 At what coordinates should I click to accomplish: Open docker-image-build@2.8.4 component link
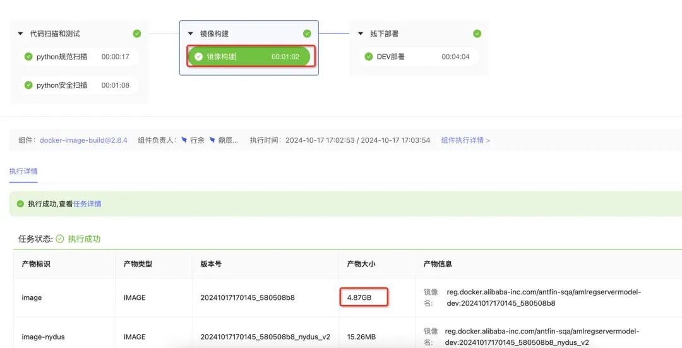tap(83, 140)
